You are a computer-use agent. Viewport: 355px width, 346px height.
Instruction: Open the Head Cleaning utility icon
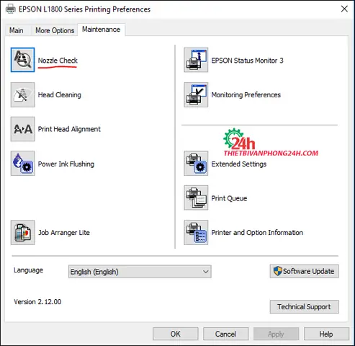[x=22, y=94]
